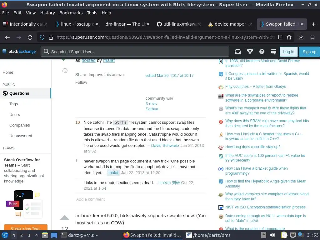Screen dimensions: 320x240
Task: Open 'How long does a souffle stay up?'
Action: [x=252, y=147]
